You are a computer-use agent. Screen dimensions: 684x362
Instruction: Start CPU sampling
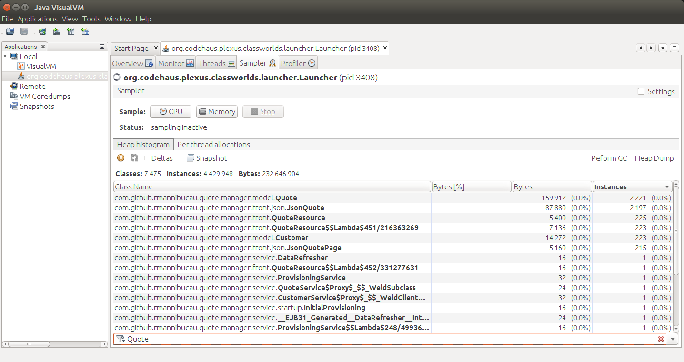(171, 111)
